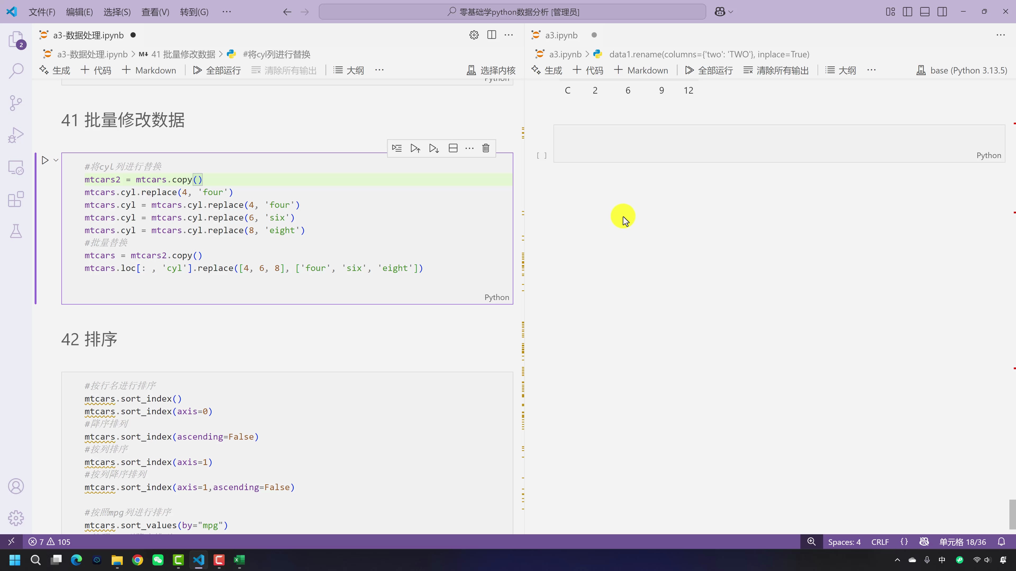Open Run and Debug view
The width and height of the screenshot is (1016, 571).
point(16,135)
